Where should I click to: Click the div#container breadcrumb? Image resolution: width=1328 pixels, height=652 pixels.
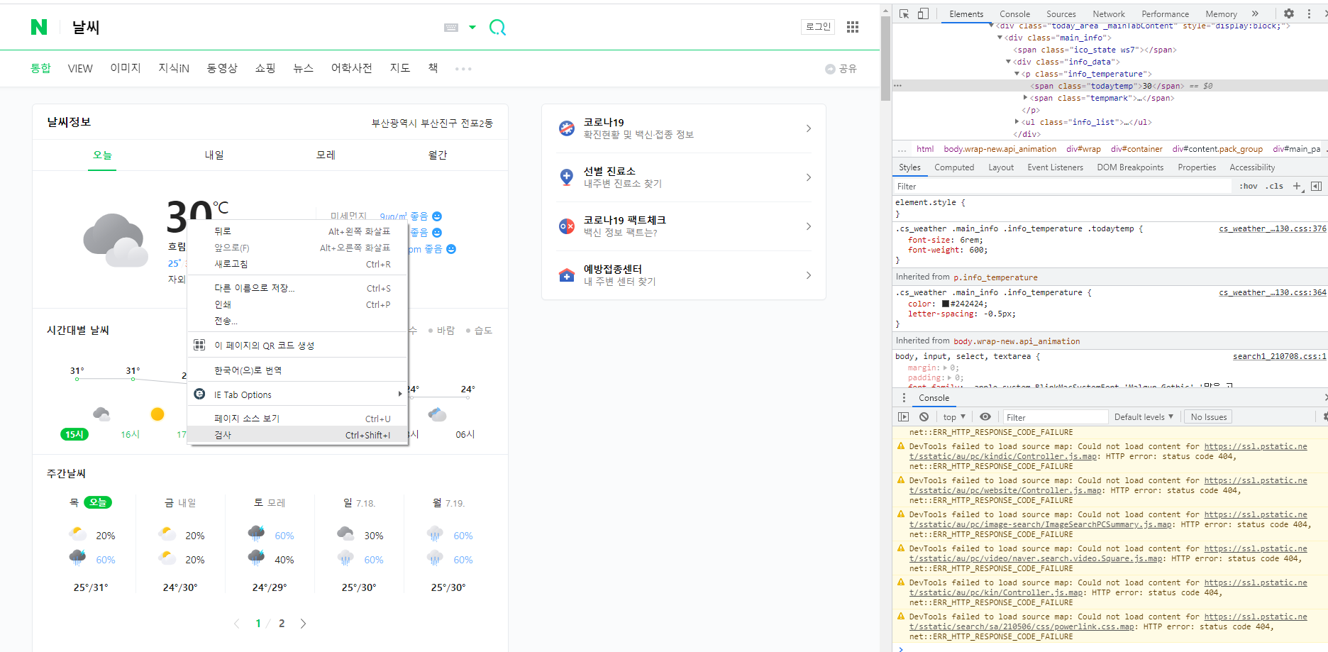coord(1136,149)
